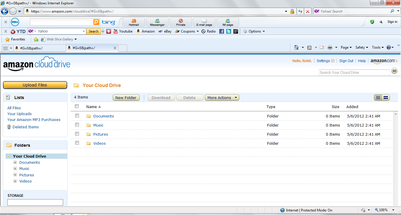Viewport: 401px width, 215px height.
Task: Check the Documents folder checkbox
Action: pyautogui.click(x=77, y=116)
